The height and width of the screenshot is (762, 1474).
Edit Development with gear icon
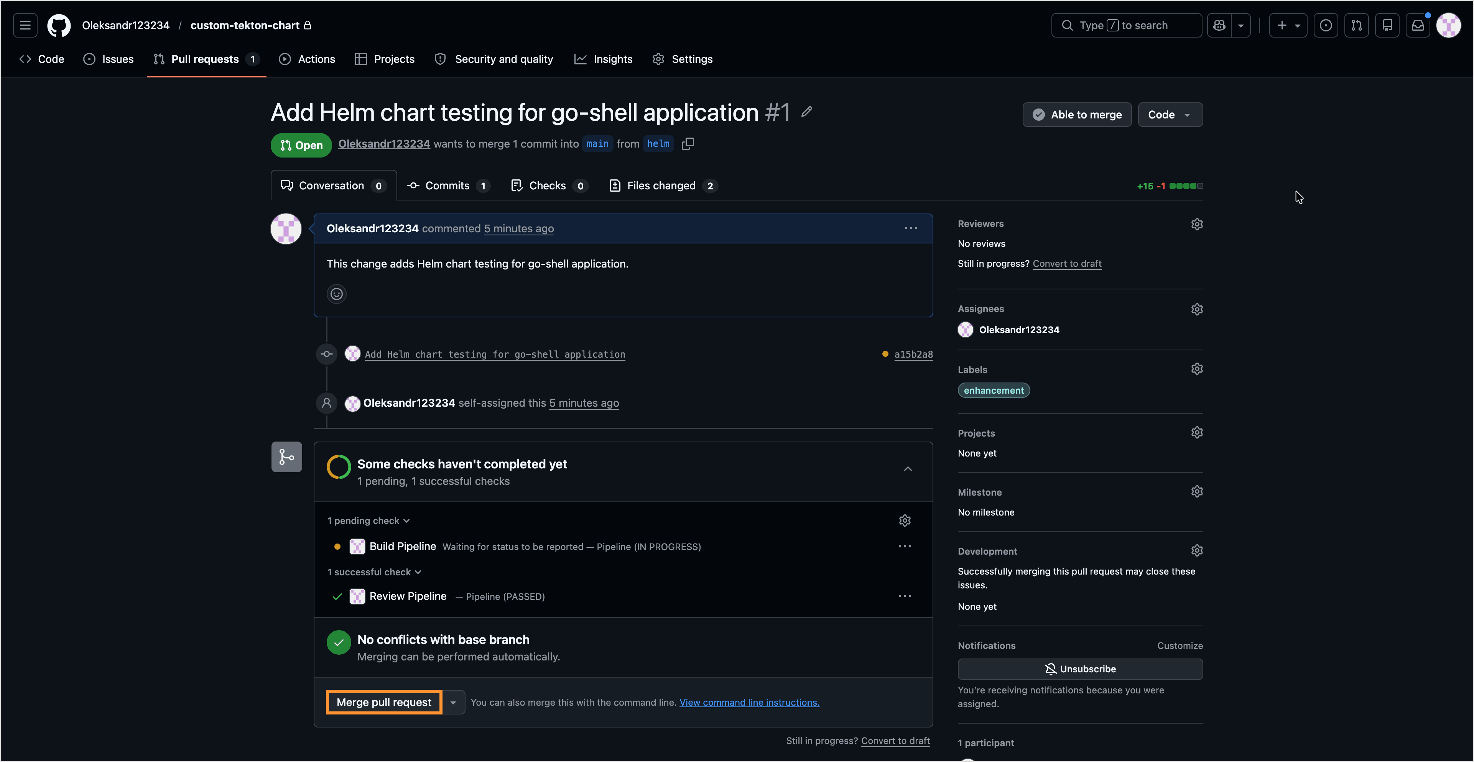click(x=1196, y=550)
